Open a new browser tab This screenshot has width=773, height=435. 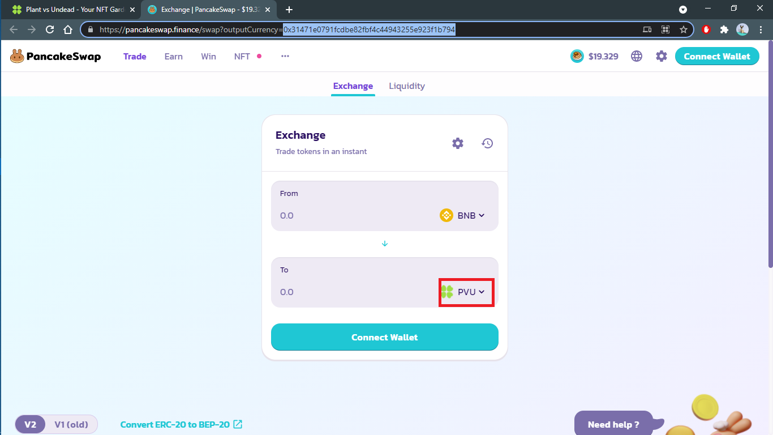(x=289, y=10)
